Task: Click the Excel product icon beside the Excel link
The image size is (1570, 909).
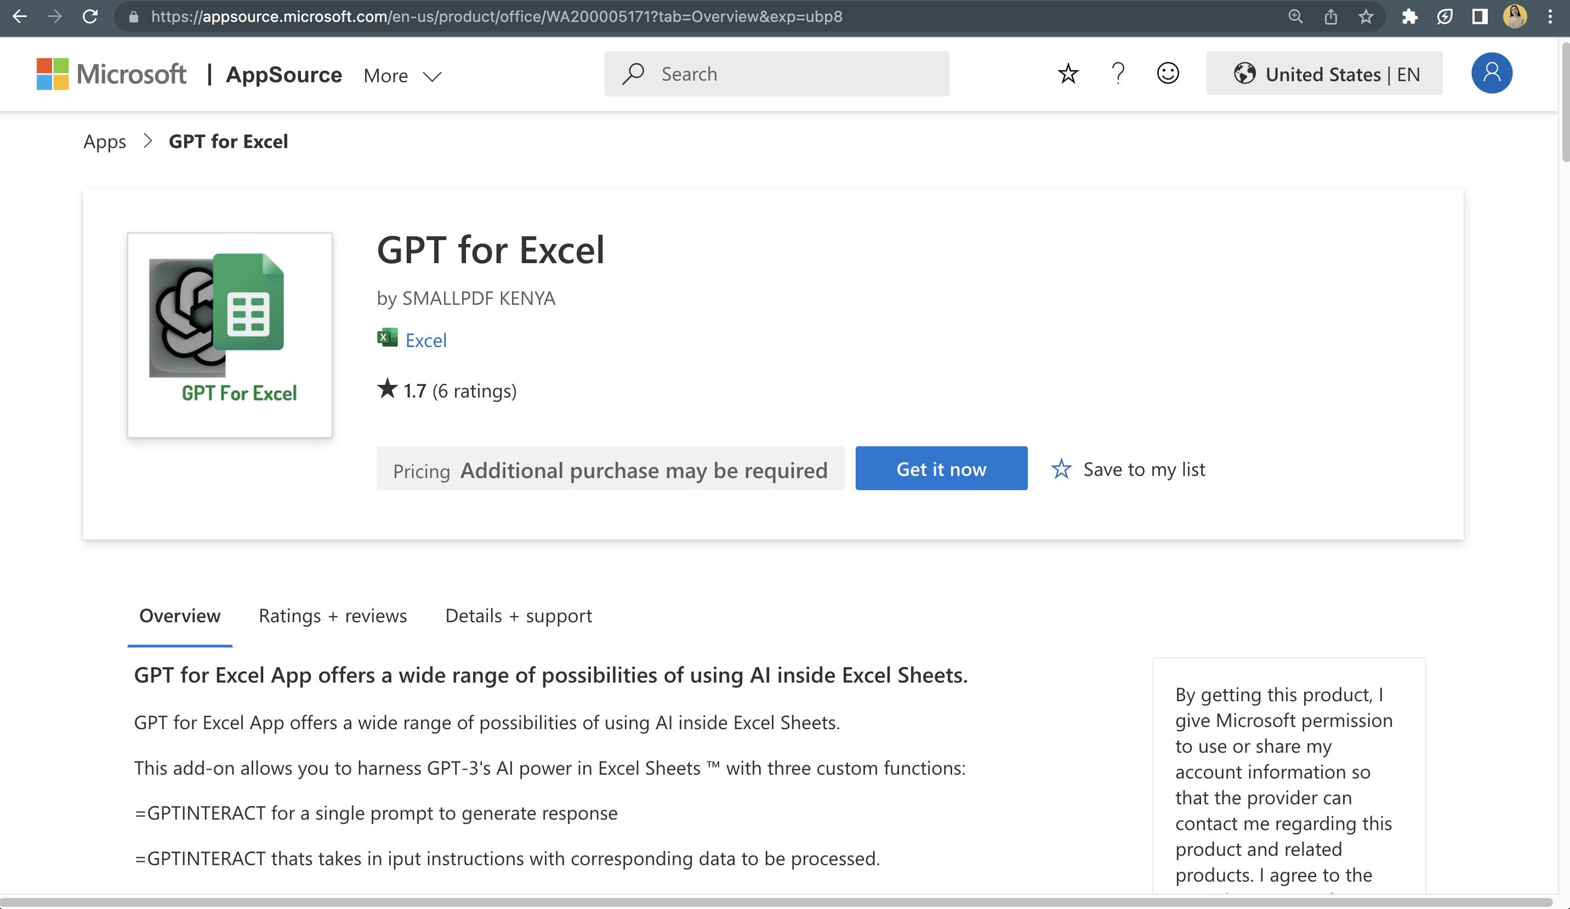Action: coord(386,338)
